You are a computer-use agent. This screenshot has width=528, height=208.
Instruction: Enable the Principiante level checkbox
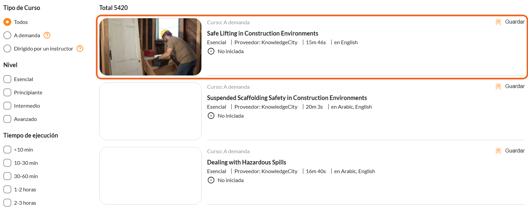pyautogui.click(x=7, y=92)
